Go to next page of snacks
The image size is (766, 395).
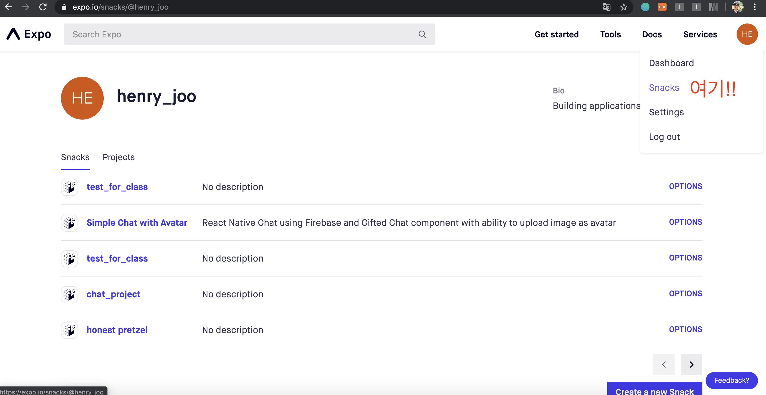click(691, 364)
